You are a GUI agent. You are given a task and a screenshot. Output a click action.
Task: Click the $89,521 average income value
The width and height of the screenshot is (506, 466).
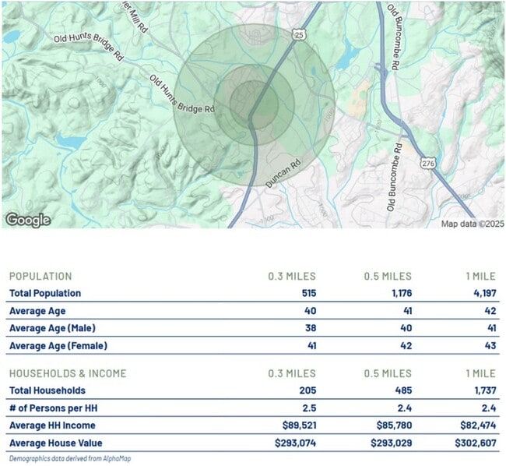297,425
